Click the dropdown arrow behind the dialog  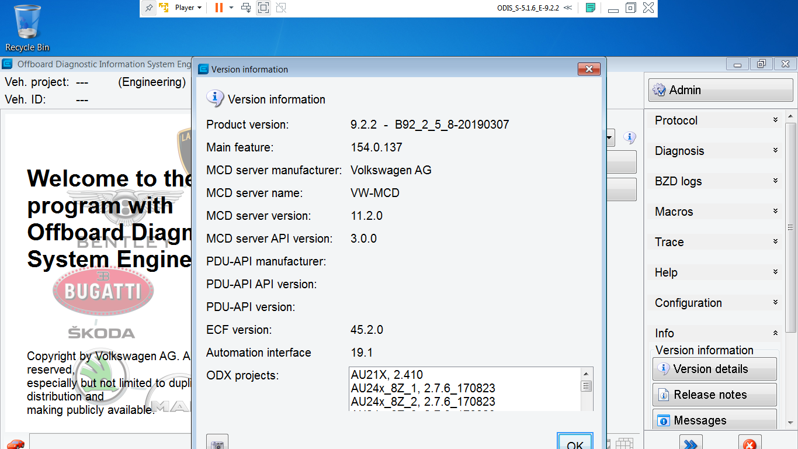click(x=609, y=139)
